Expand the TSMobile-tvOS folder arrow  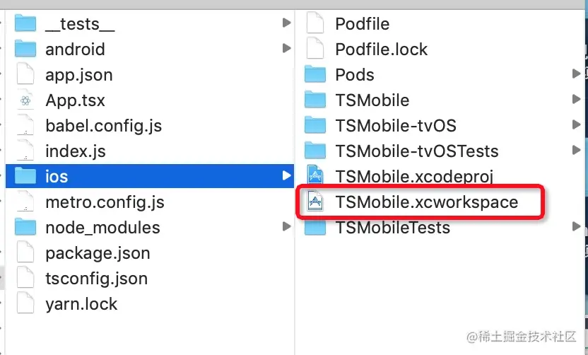click(x=577, y=125)
